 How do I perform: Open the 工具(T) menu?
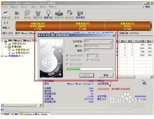click(x=33, y=7)
